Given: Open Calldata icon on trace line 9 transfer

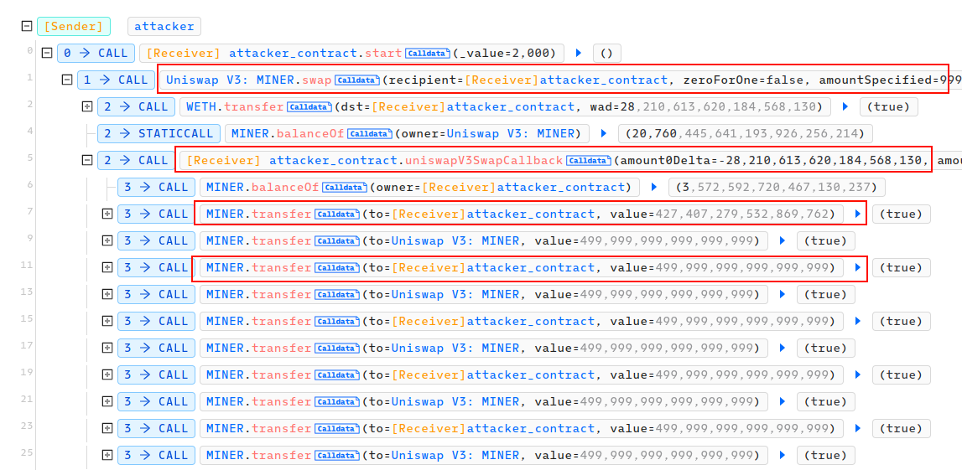Looking at the screenshot, I should (x=337, y=240).
